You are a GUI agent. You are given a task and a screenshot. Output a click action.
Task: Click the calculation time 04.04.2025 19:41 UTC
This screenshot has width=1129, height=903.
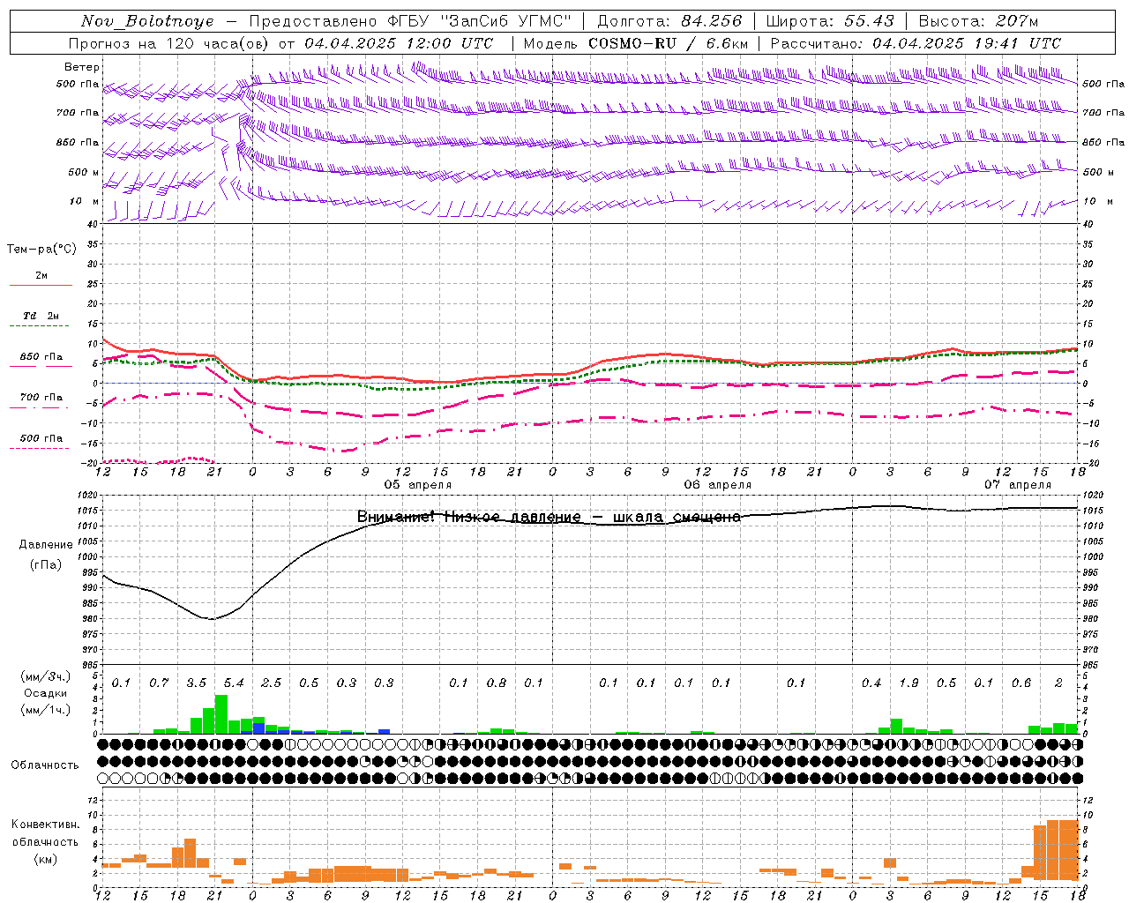[x=967, y=43]
